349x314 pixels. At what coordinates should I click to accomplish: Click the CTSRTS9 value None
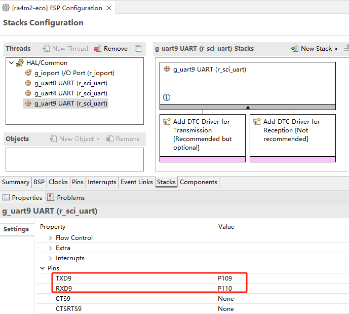pyautogui.click(x=226, y=308)
